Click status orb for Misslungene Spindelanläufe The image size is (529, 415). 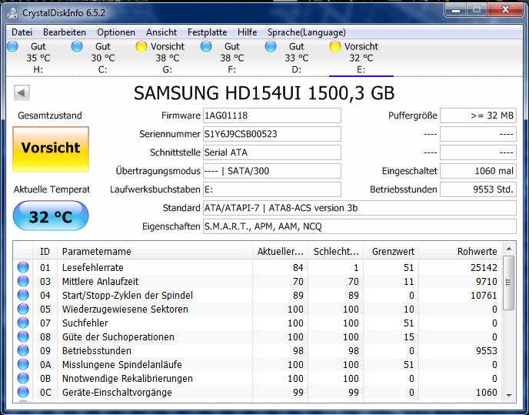click(x=23, y=364)
